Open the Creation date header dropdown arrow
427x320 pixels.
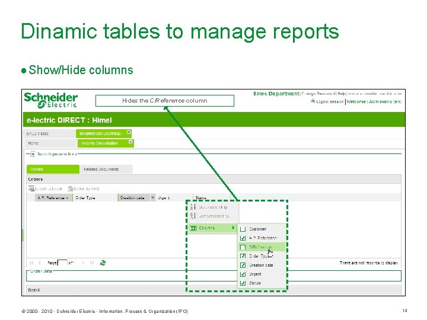tap(153, 197)
